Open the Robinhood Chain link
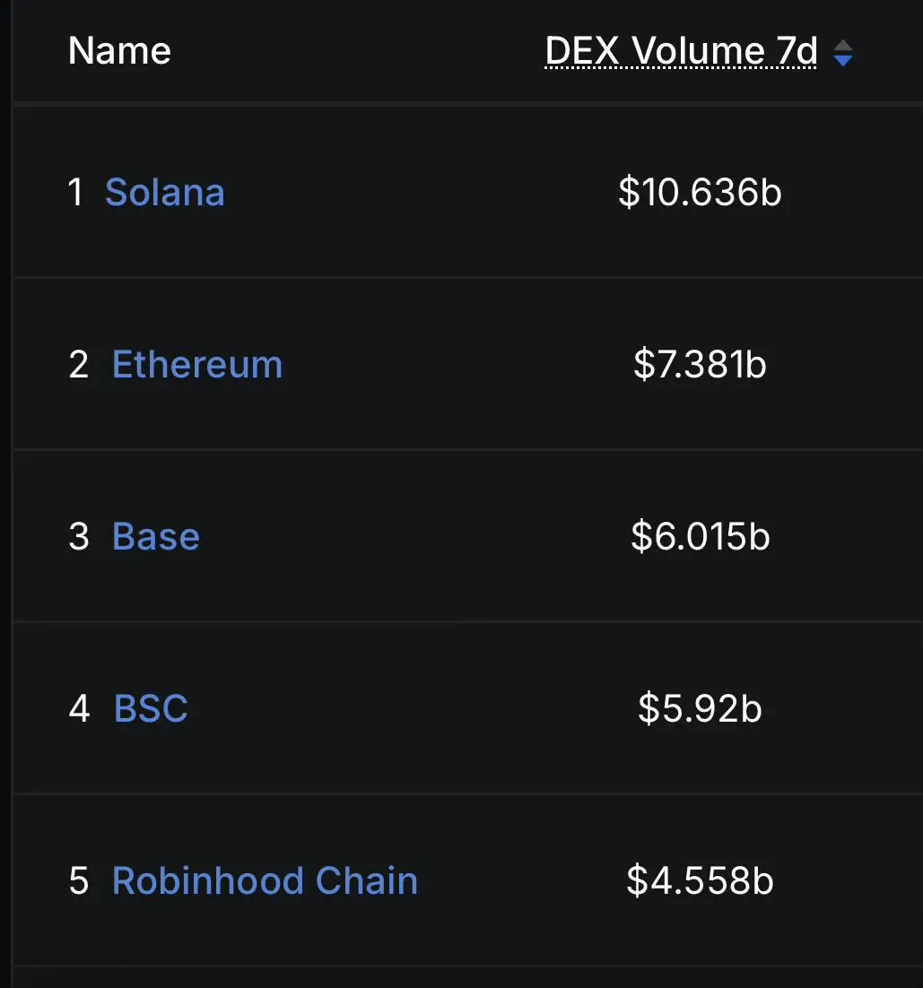 point(265,880)
